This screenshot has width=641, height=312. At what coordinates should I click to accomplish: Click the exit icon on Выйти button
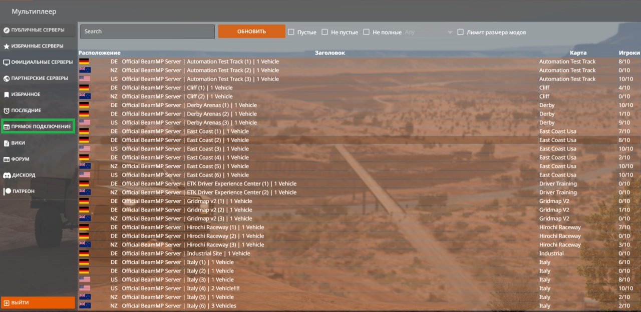7,303
